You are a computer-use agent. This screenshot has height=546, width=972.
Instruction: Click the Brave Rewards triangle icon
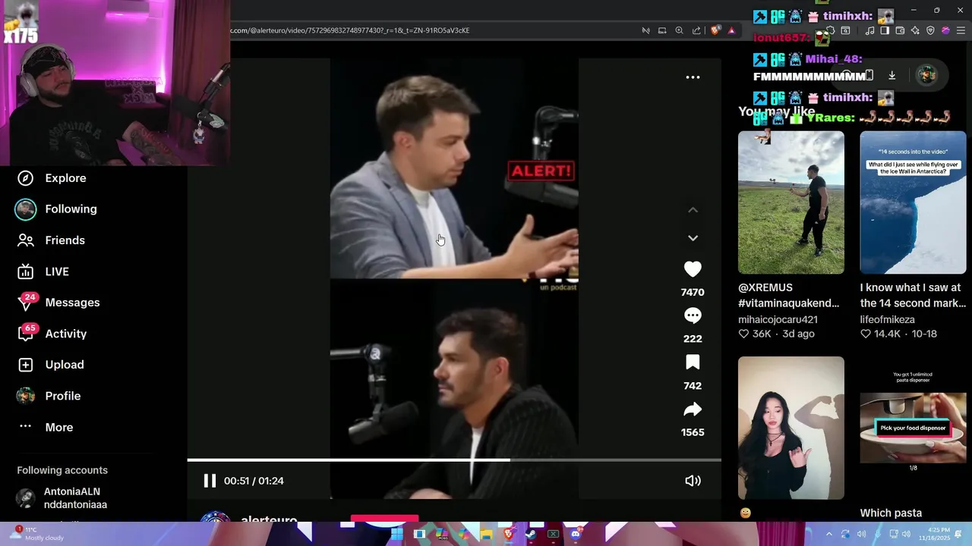[731, 30]
